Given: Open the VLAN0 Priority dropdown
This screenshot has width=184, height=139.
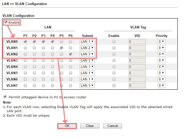Looking at the screenshot, I should 161,41.
